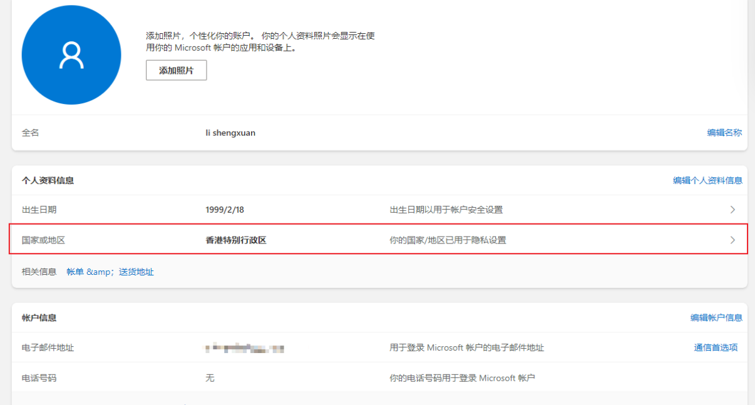
Task: Expand the 国家或地区 row chevron
Action: click(732, 240)
